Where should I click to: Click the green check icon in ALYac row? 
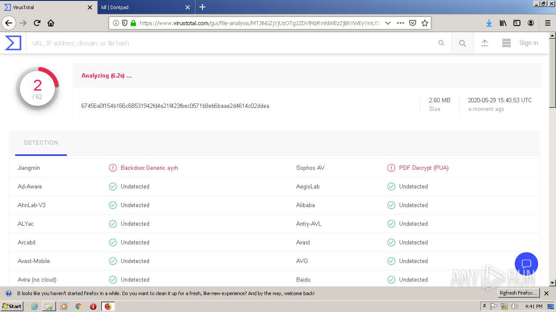(x=113, y=224)
